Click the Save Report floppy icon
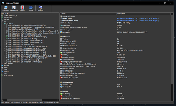This screenshot has height=106, width=176. tap(14, 8)
